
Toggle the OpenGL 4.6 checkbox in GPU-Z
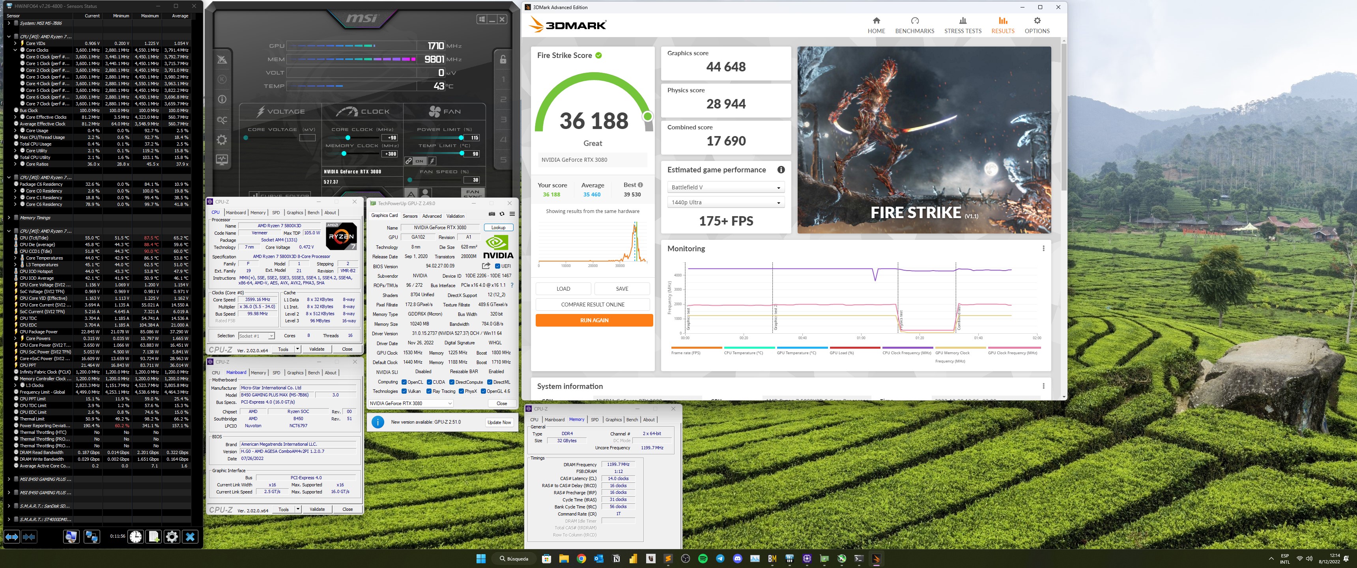483,391
